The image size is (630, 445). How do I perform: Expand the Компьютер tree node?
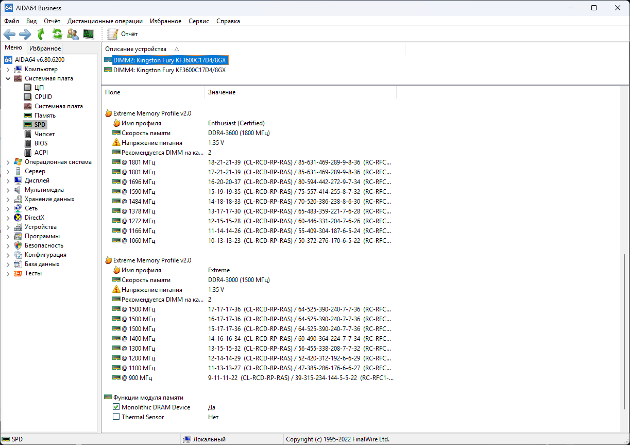(x=8, y=69)
